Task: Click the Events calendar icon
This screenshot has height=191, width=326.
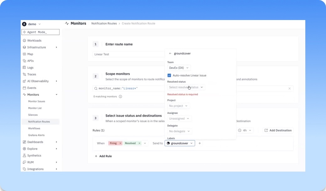Action: (x=24, y=88)
